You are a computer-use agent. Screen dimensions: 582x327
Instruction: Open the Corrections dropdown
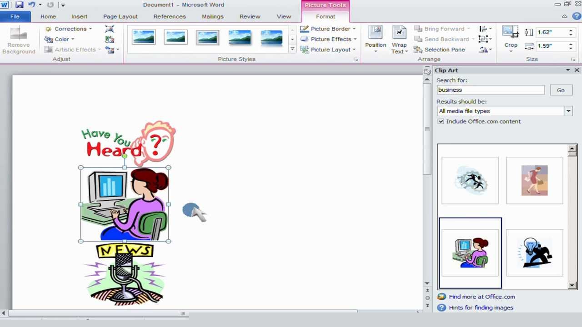tap(69, 29)
